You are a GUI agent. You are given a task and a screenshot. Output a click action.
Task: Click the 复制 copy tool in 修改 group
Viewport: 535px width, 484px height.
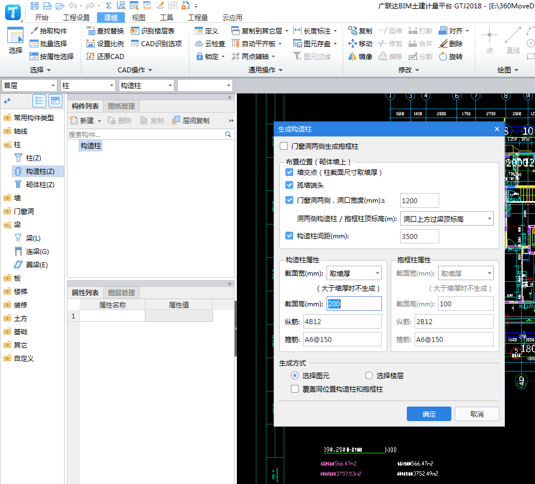(x=360, y=31)
